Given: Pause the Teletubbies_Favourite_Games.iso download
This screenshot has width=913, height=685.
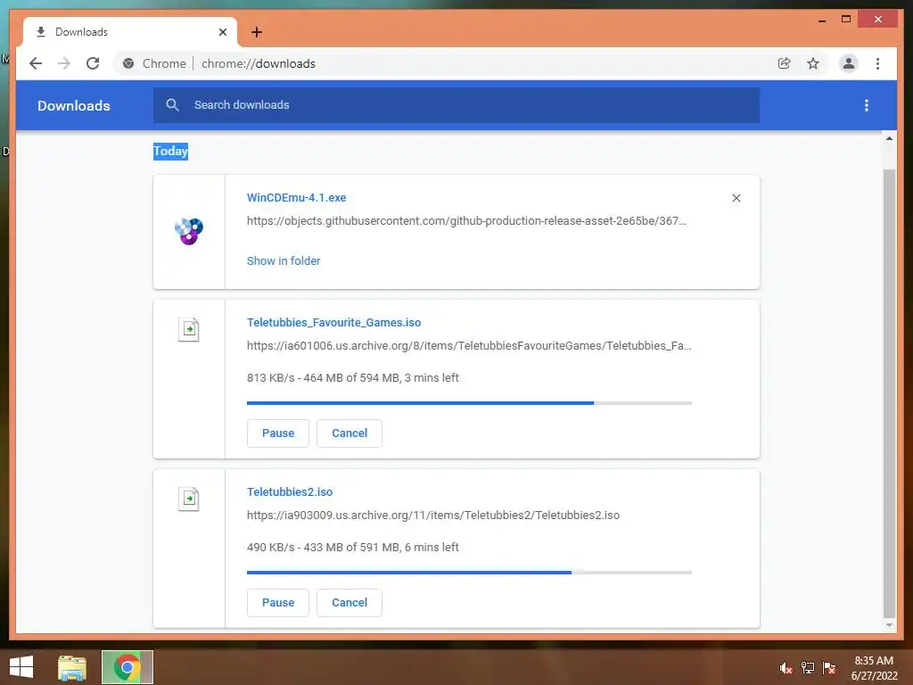Looking at the screenshot, I should click(278, 433).
